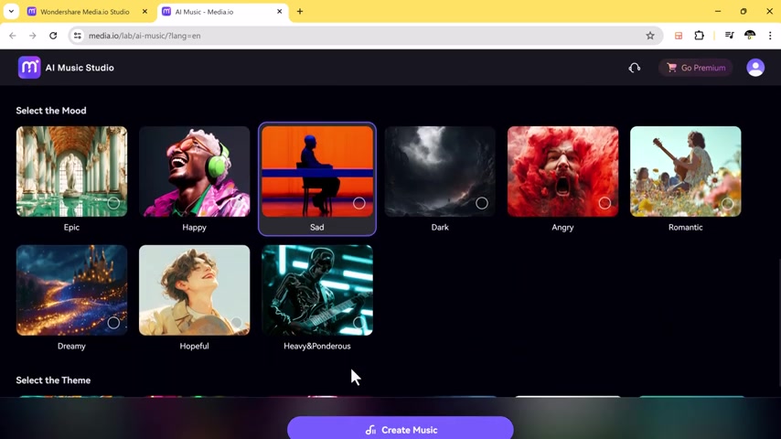Close the AI Music tab
781x439 pixels.
280,12
